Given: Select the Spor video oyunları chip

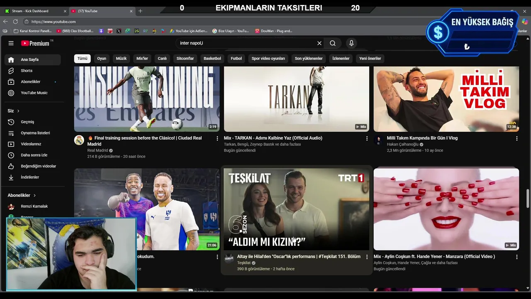Looking at the screenshot, I should point(268,59).
